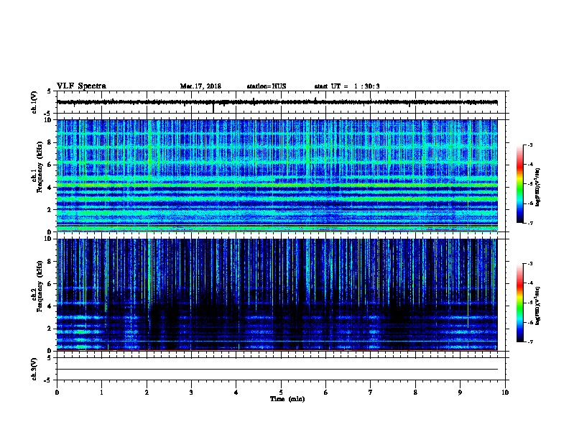Click the "8" minute tick on time axis
This screenshot has height=440, width=569.
415,393
